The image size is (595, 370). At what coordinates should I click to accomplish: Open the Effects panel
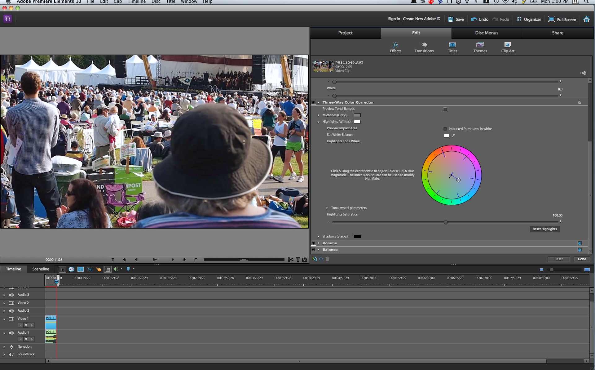[x=395, y=47]
